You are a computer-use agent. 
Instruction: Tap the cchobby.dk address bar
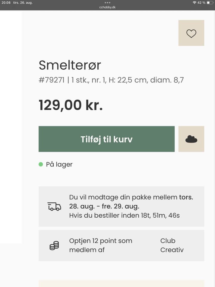107,7
